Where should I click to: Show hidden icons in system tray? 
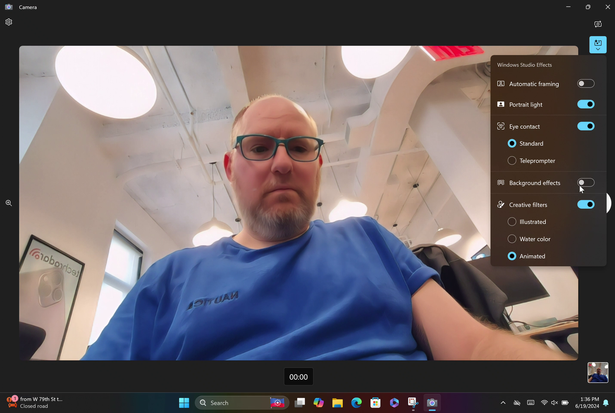(503, 402)
